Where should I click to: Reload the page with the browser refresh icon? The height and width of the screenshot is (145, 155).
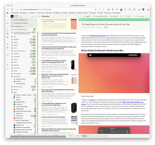[12, 10]
